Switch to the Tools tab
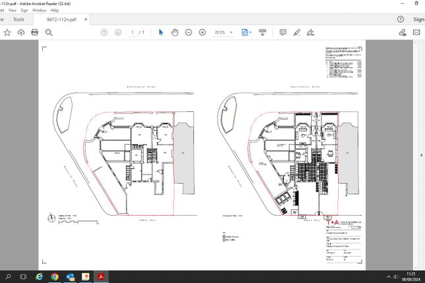425x283 pixels. tap(18, 20)
